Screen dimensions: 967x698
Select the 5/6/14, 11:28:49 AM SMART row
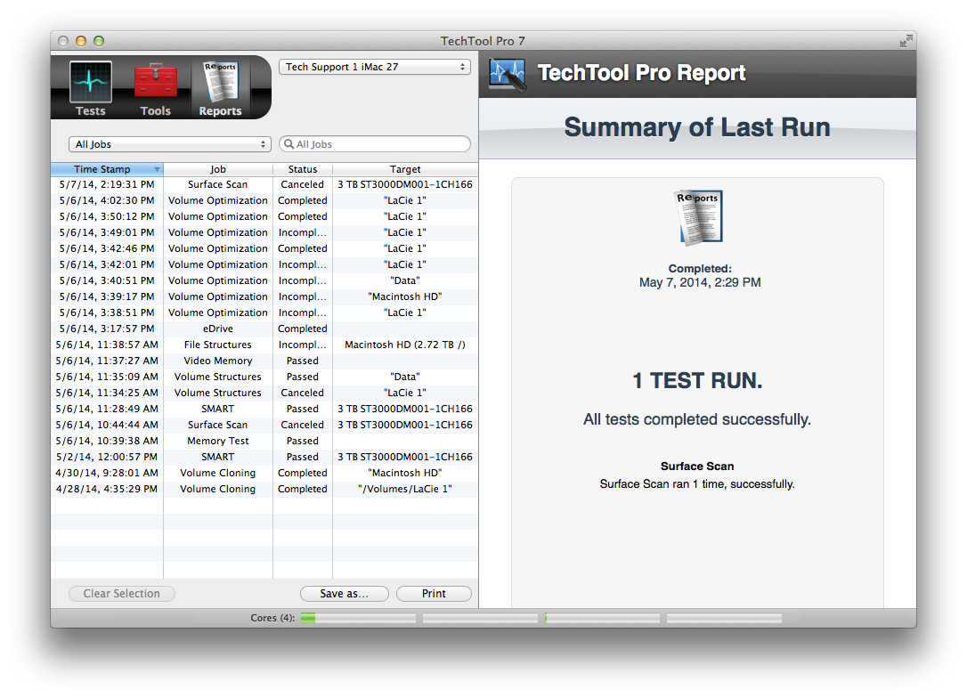264,409
